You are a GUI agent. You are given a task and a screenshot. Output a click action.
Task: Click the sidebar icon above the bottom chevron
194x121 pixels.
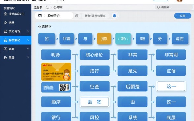coord(5,58)
